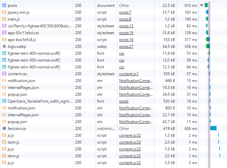The image size is (227, 168).
Task: Click script icon of the 3 ms js.js
Action: coord(4,162)
